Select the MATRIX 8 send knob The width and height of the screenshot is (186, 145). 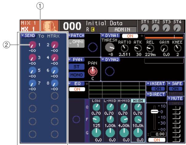coord(55,83)
